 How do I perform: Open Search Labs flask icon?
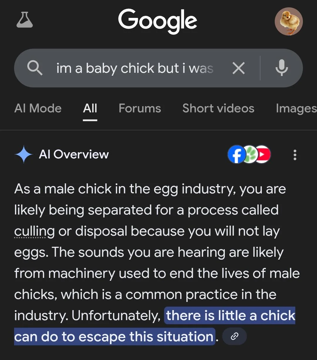click(x=25, y=20)
